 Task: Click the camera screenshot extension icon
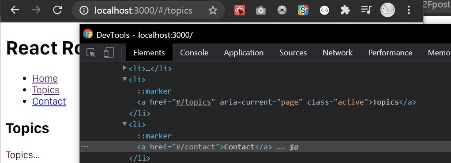(x=261, y=11)
